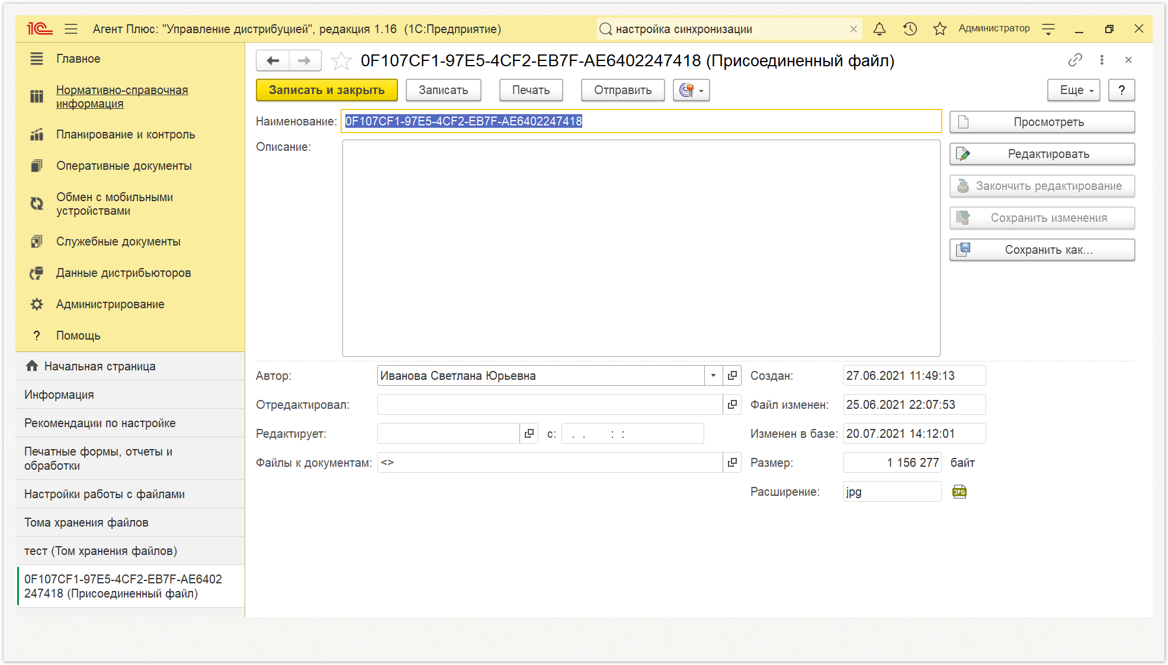Go forward with the right arrow
This screenshot has width=1168, height=665.
pyautogui.click(x=304, y=60)
